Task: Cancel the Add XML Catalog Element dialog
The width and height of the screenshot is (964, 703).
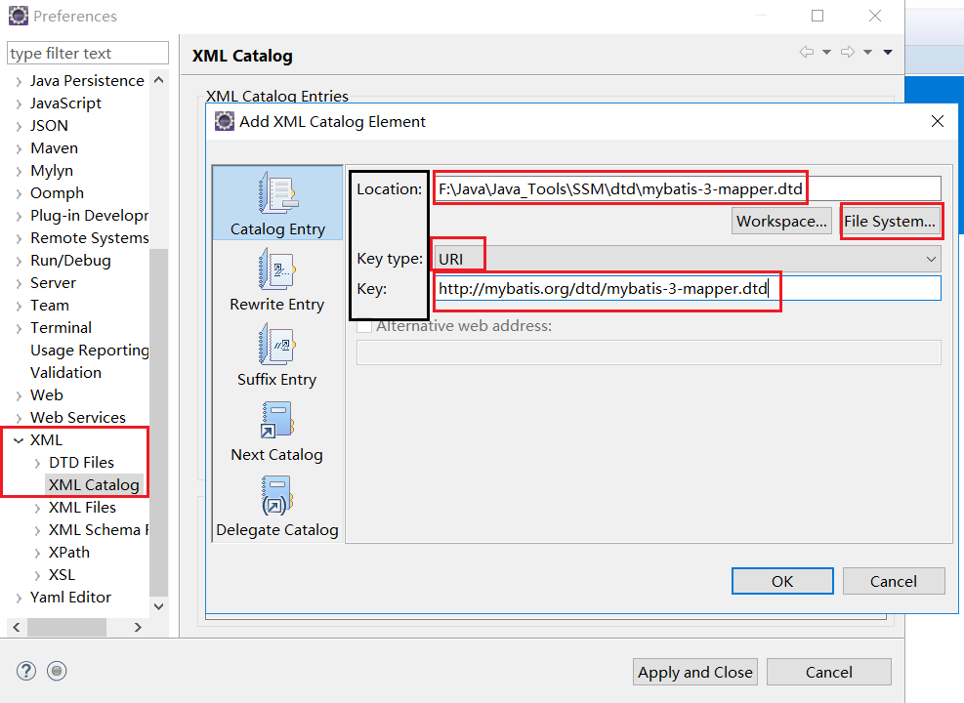Action: coord(894,581)
